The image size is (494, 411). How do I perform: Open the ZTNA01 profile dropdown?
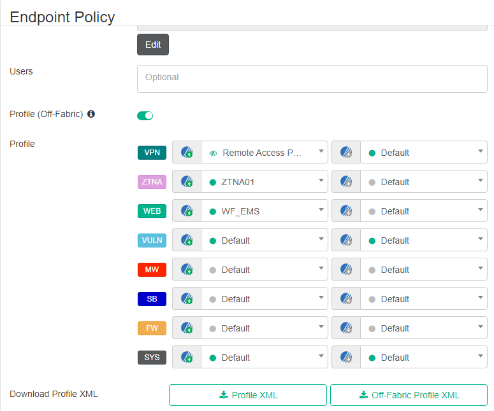point(265,181)
